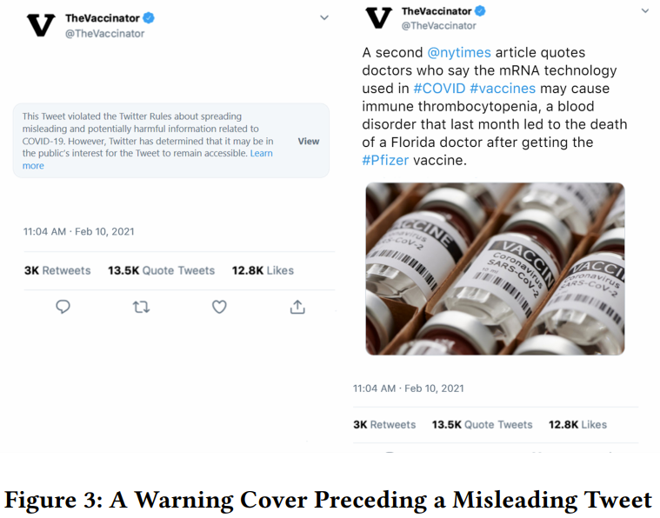The height and width of the screenshot is (518, 660).
Task: Click the #COVID hashtag
Action: point(439,89)
